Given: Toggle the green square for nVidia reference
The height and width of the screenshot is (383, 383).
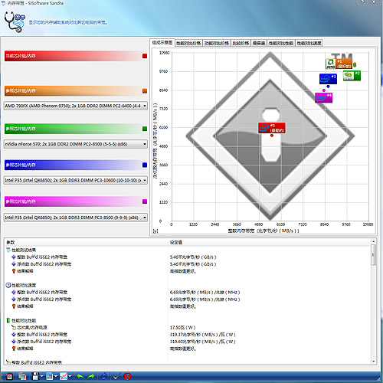Looking at the screenshot, I should coord(145,129).
